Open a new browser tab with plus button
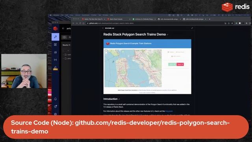 click(209, 19)
